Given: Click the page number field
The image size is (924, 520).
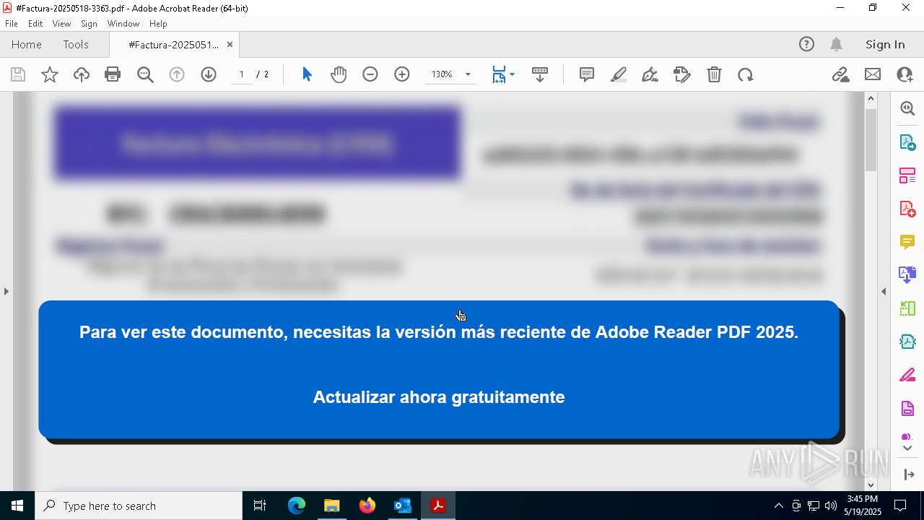Looking at the screenshot, I should pyautogui.click(x=242, y=74).
